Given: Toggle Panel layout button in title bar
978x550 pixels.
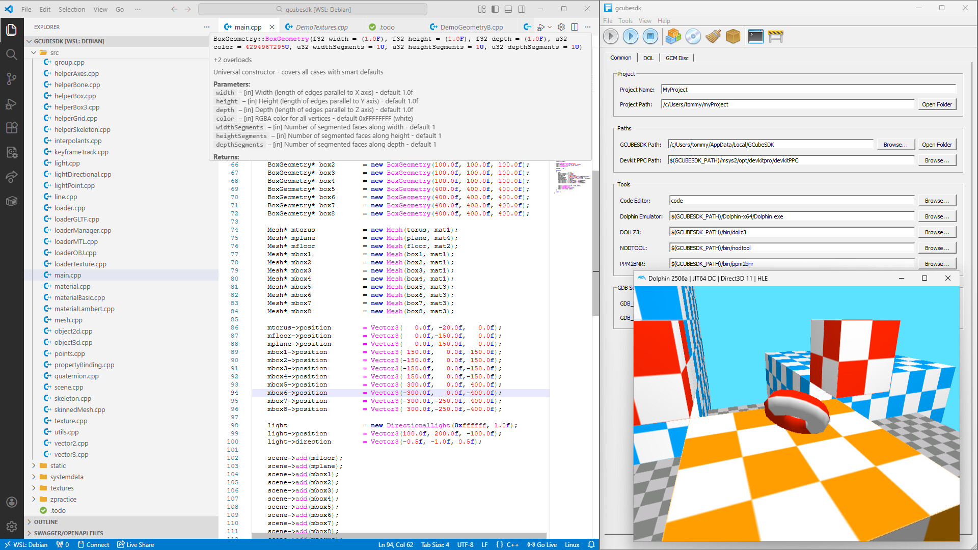Looking at the screenshot, I should click(x=508, y=9).
